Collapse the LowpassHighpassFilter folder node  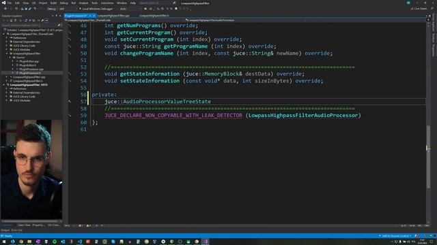pyautogui.click(x=8, y=53)
